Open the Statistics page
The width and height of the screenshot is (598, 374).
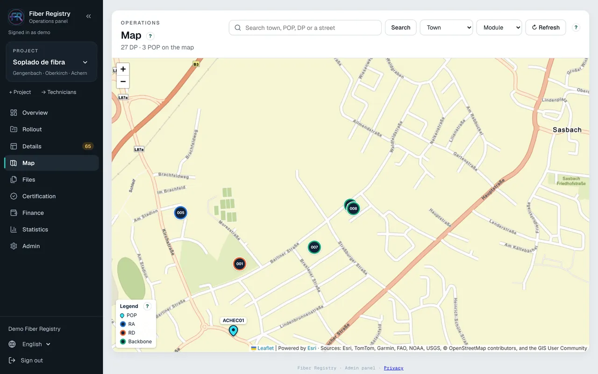[x=51, y=230]
